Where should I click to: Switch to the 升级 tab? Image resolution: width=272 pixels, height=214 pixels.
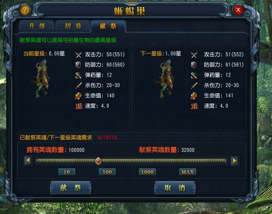click(37, 26)
